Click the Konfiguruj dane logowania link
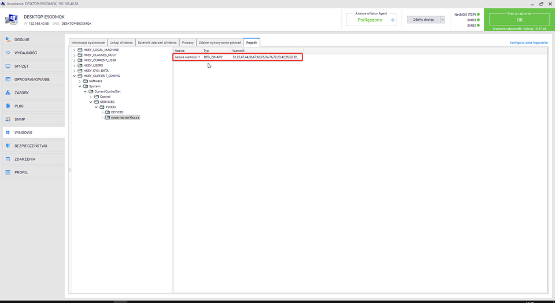The height and width of the screenshot is (303, 555). coord(528,43)
